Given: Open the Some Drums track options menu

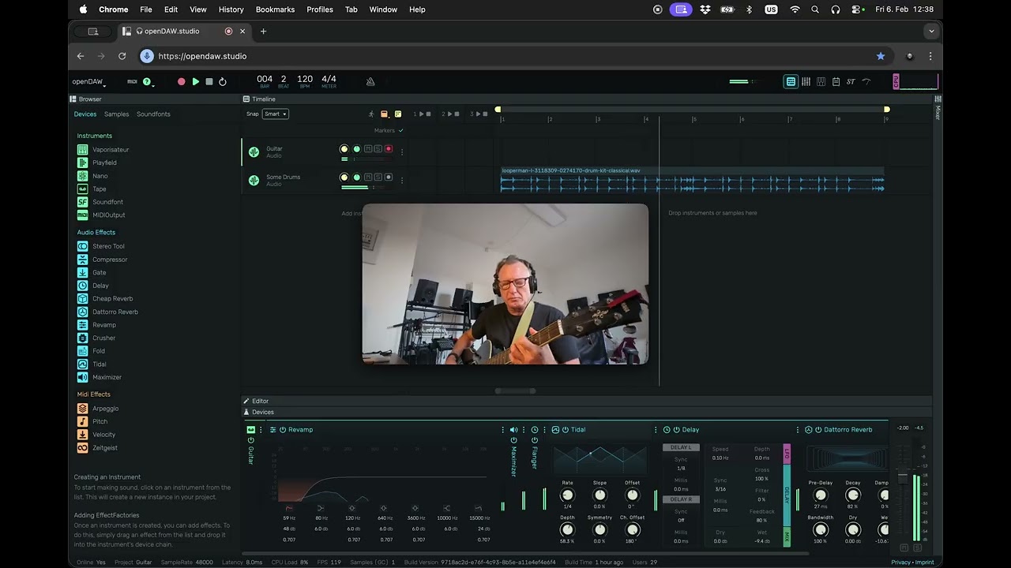Looking at the screenshot, I should [401, 180].
